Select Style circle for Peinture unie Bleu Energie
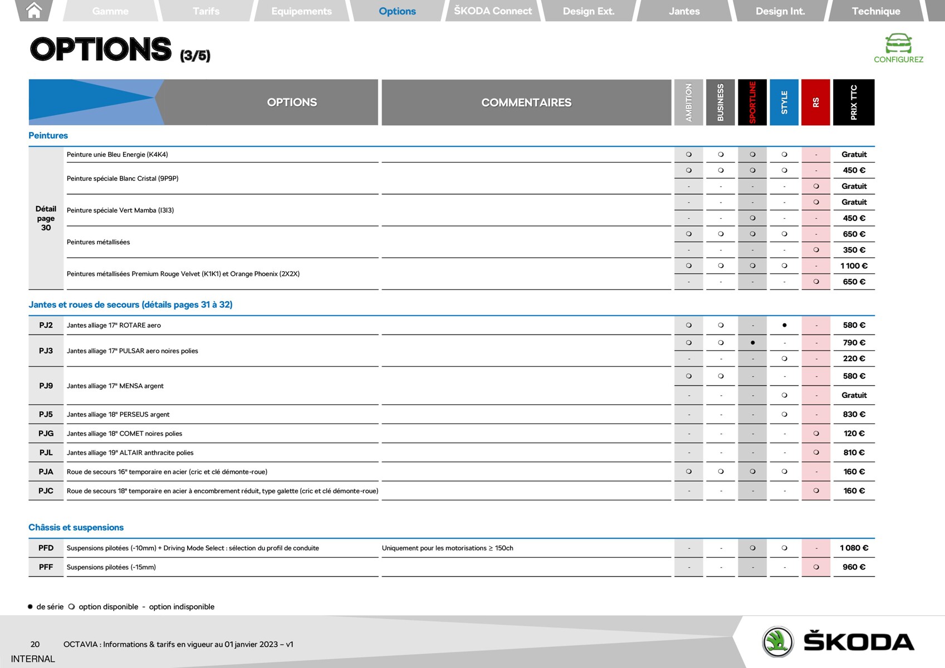 [x=784, y=154]
